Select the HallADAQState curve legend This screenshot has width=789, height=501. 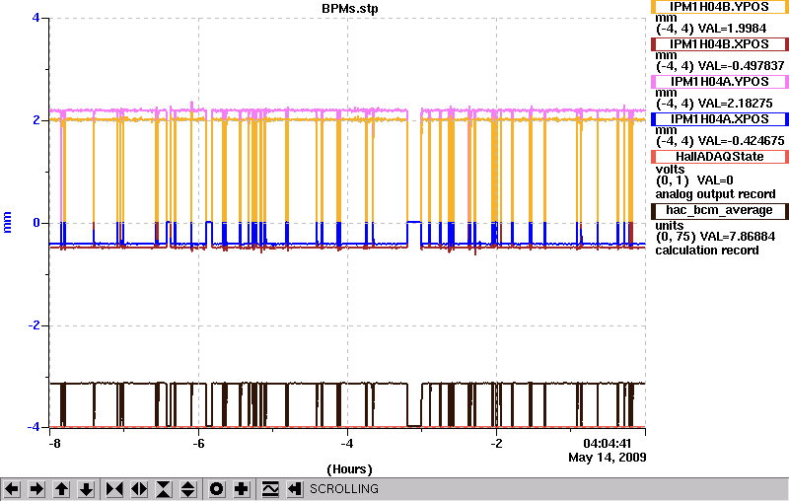[720, 157]
